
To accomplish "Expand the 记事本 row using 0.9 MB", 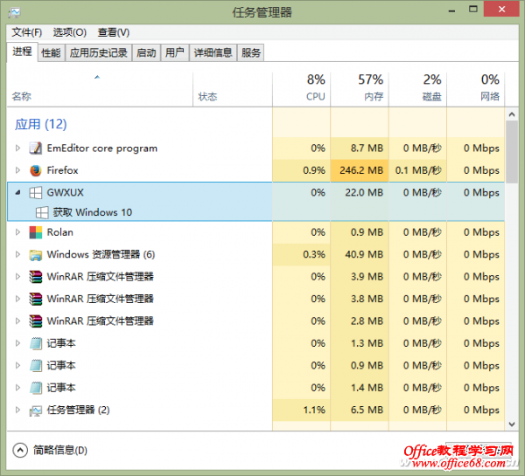I will [17, 366].
